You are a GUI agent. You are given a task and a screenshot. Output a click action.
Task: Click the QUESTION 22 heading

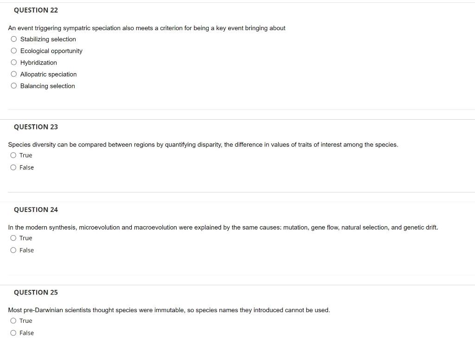36,10
